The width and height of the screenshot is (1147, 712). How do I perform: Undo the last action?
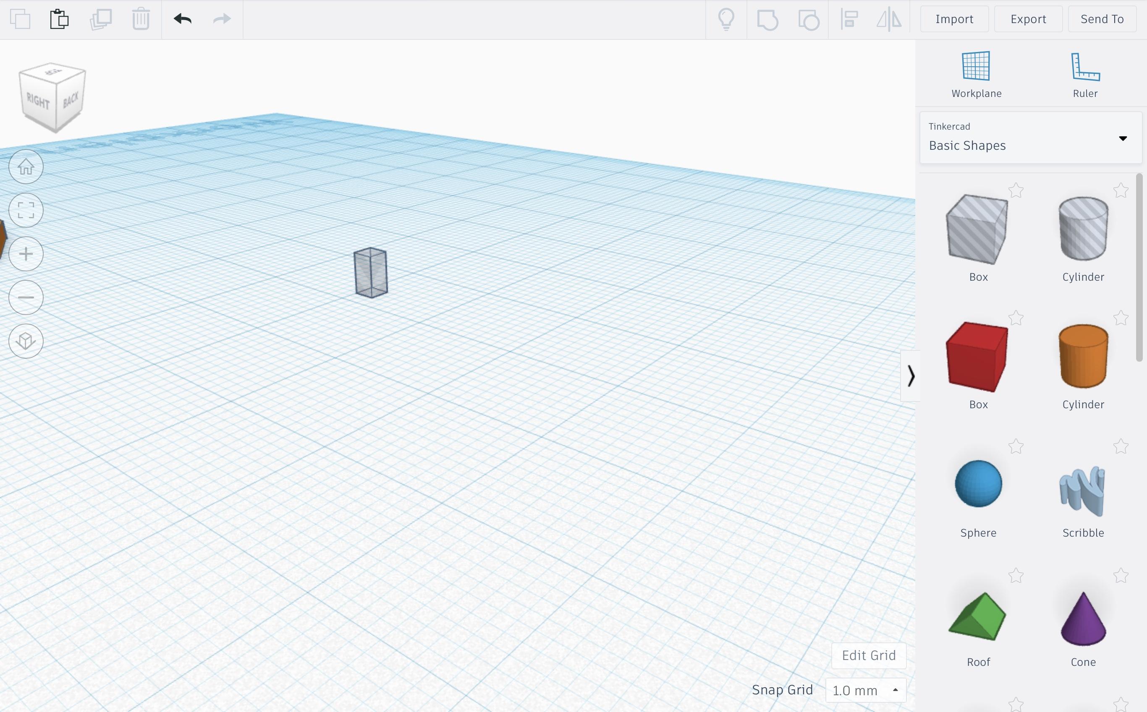point(182,19)
